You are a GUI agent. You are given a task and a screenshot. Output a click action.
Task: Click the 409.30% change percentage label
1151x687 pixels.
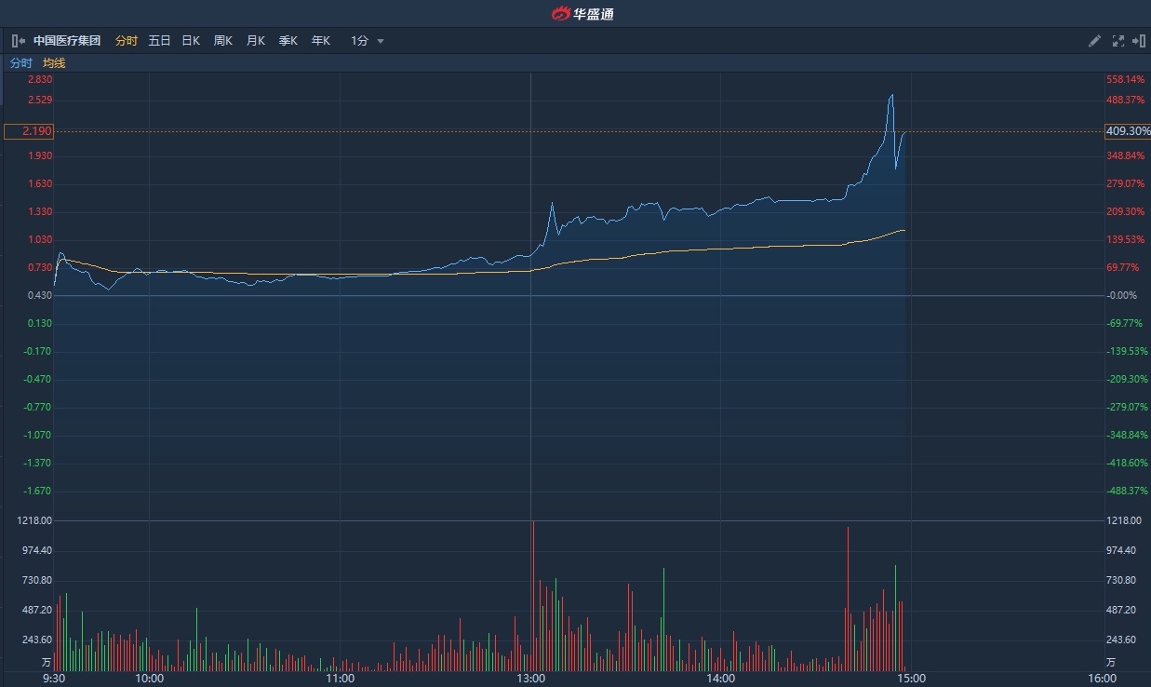tap(1127, 131)
